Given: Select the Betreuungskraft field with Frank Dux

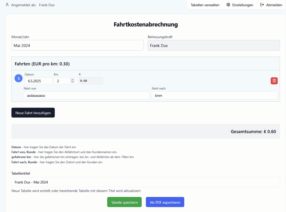Looking at the screenshot, I should coord(214,46).
